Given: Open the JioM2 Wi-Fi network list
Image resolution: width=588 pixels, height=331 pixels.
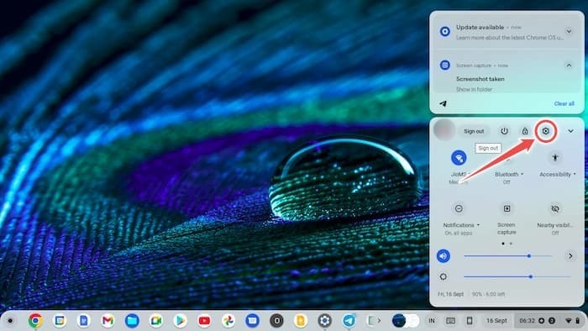Looking at the screenshot, I should point(459,174).
